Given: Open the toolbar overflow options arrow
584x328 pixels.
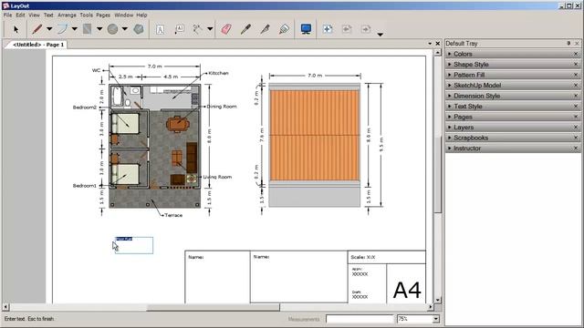Looking at the screenshot, I should [x=380, y=35].
